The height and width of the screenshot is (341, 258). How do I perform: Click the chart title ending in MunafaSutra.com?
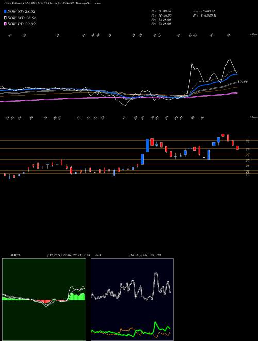pyautogui.click(x=53, y=3)
